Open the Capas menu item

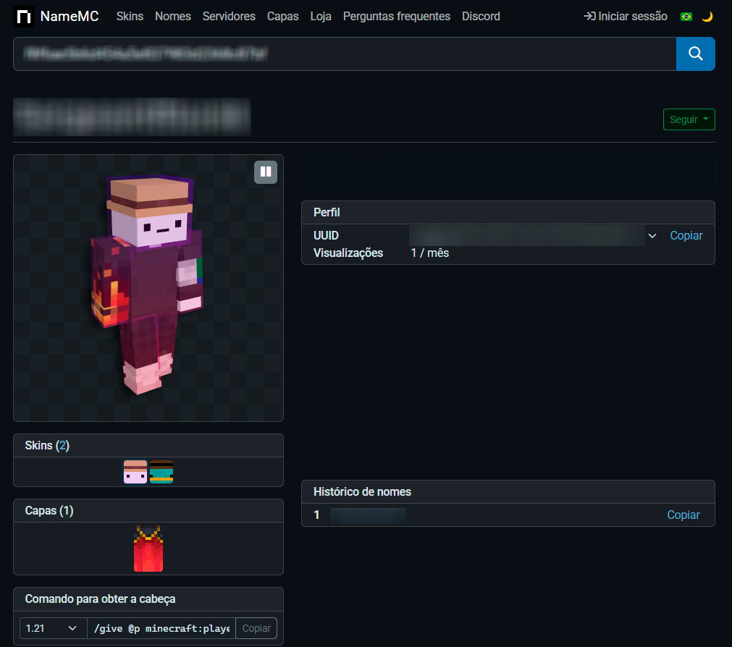(x=282, y=17)
